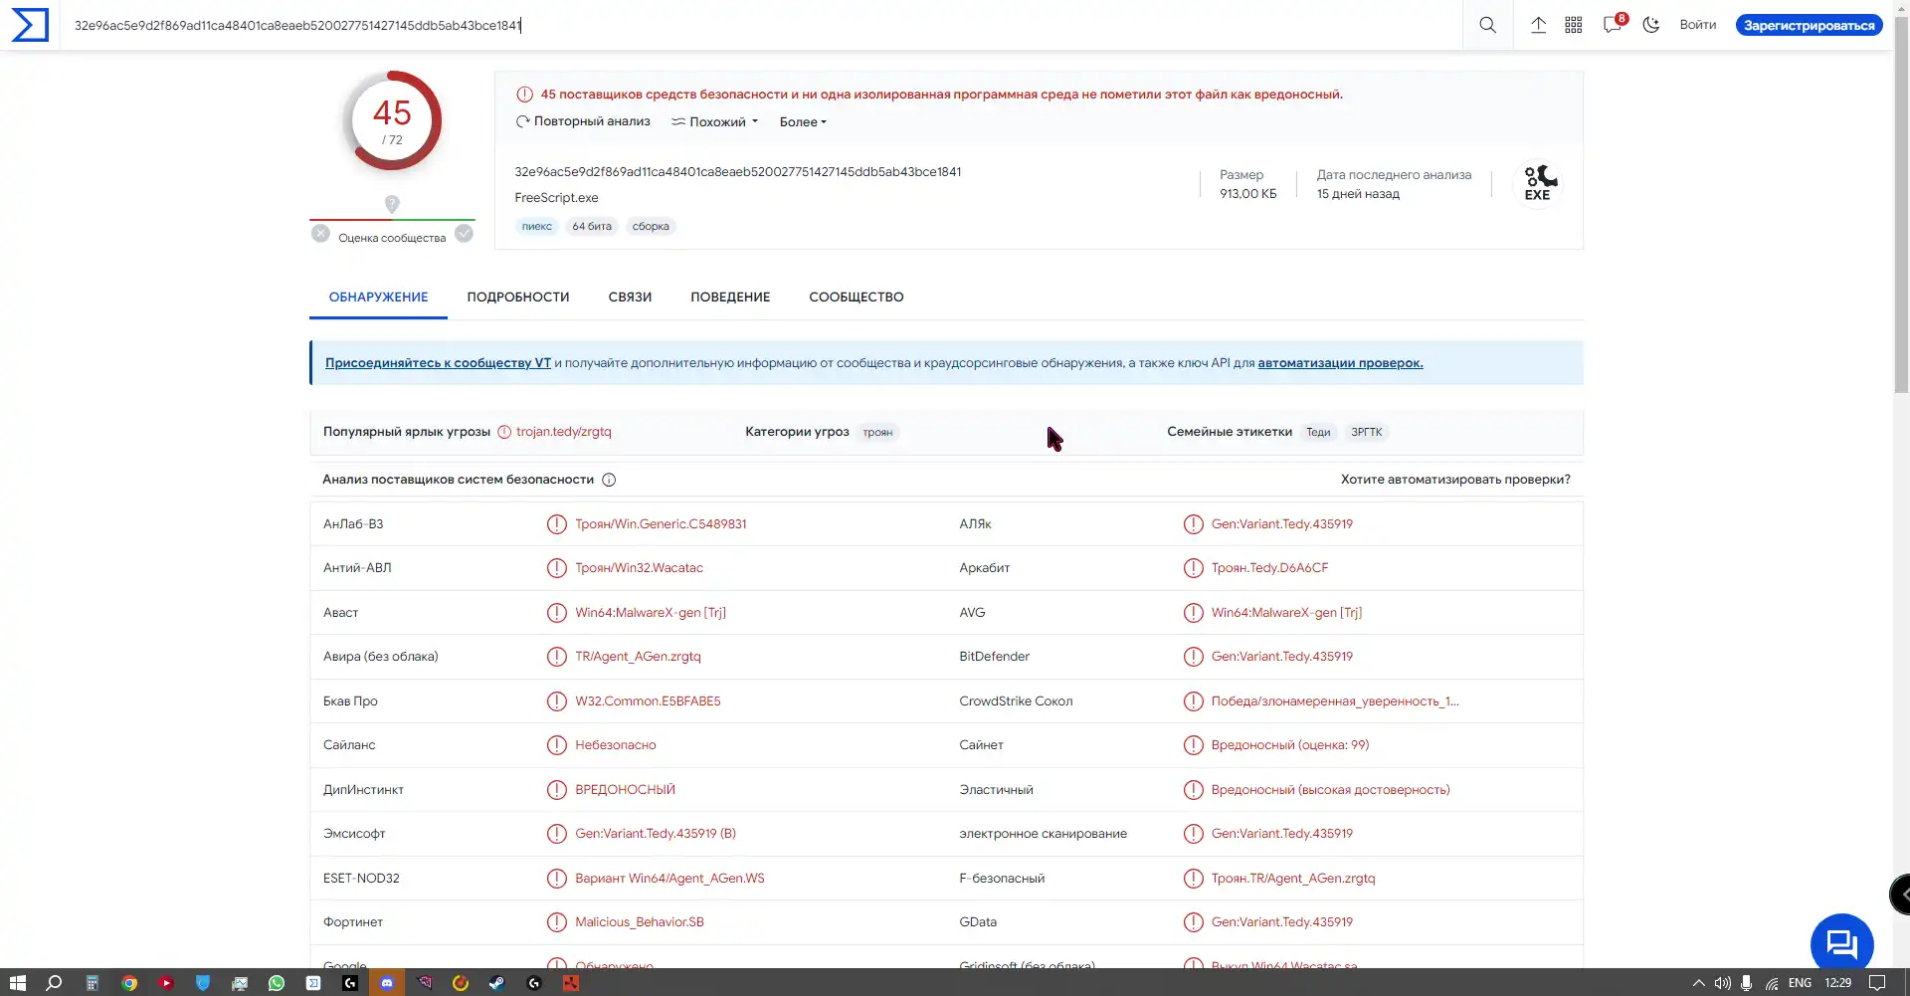This screenshot has height=996, width=1910.
Task: Click Теди family label tag
Action: [x=1318, y=433]
